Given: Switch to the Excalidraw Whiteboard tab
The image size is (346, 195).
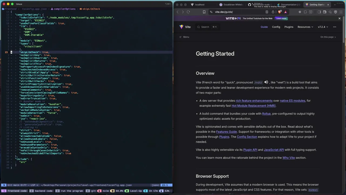Looking at the screenshot, I should [231, 5].
